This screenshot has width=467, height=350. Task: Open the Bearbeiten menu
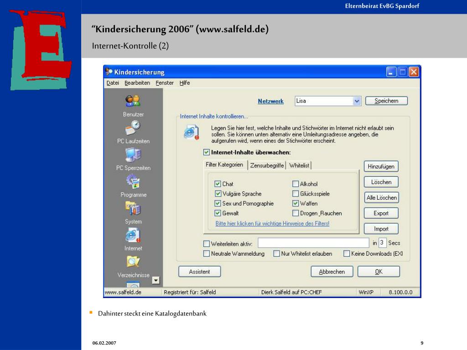click(137, 83)
